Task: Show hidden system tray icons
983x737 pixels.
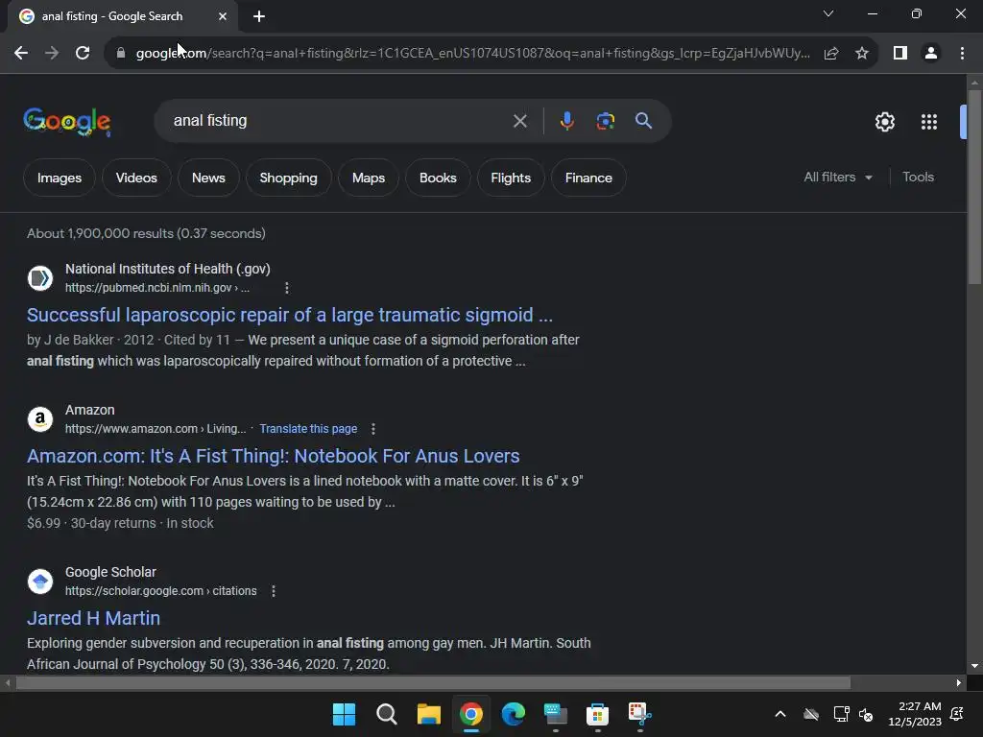Action: tap(780, 714)
